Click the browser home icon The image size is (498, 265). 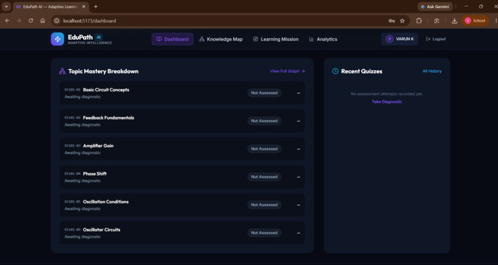click(x=43, y=21)
